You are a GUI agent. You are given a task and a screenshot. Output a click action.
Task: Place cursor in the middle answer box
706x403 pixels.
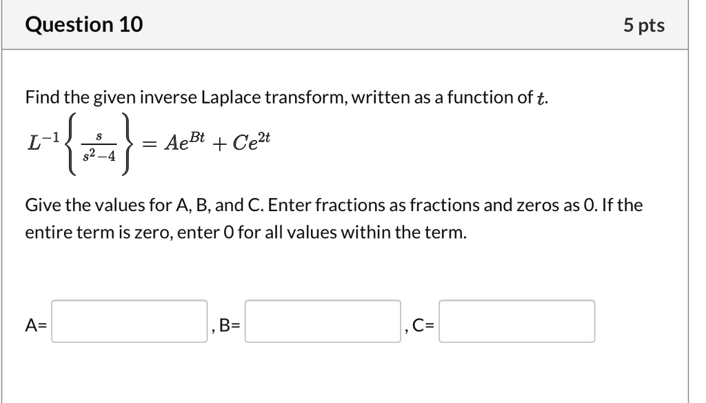[321, 322]
